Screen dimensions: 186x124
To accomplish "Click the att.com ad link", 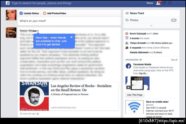I will pos(150,105).
